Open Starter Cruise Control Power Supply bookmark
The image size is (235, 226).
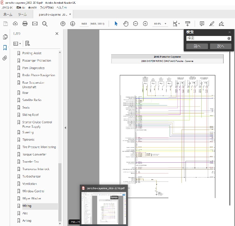[37, 124]
